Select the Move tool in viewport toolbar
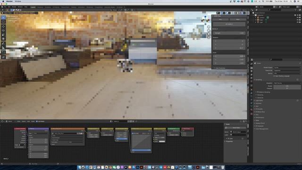This screenshot has width=302, height=170. click(3, 26)
